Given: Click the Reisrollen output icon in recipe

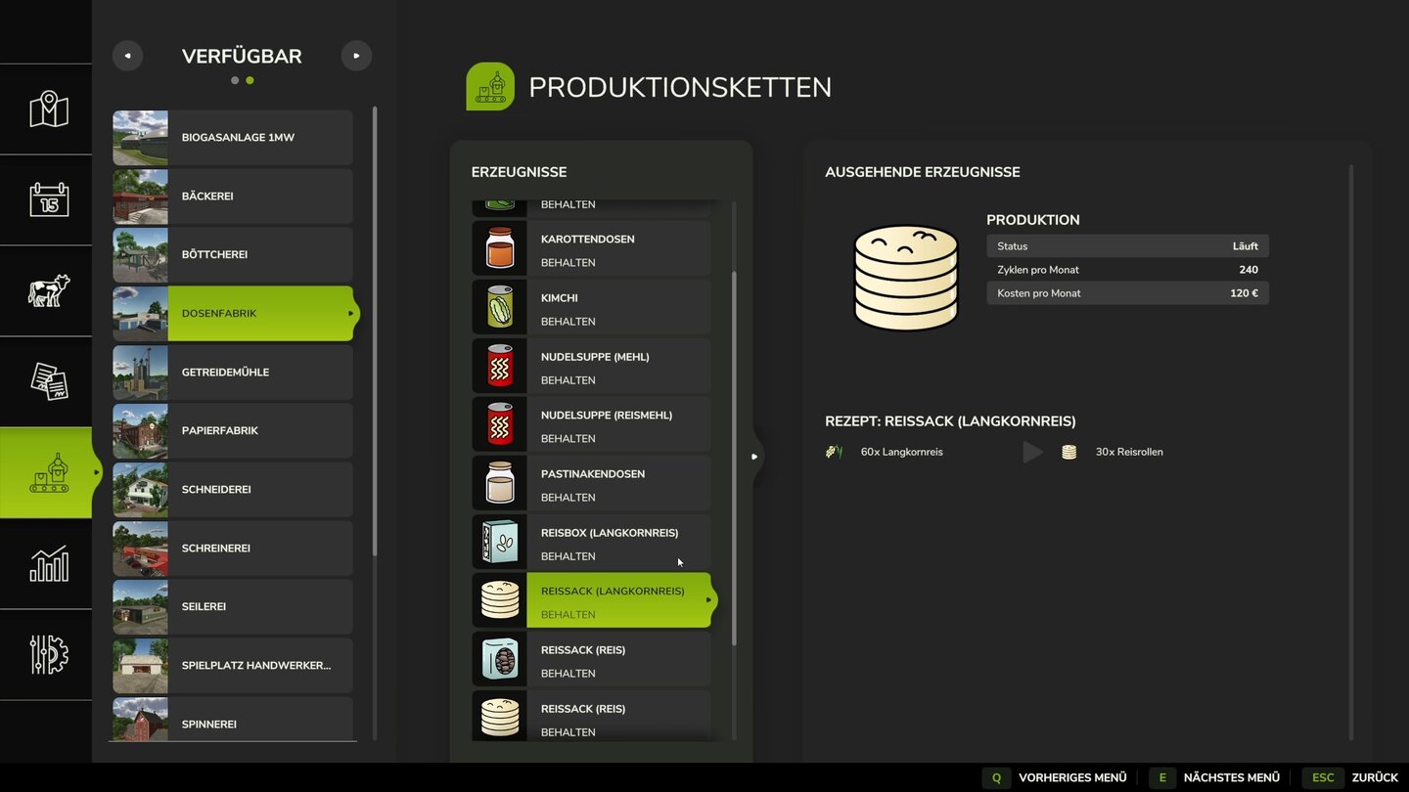Looking at the screenshot, I should pyautogui.click(x=1068, y=452).
